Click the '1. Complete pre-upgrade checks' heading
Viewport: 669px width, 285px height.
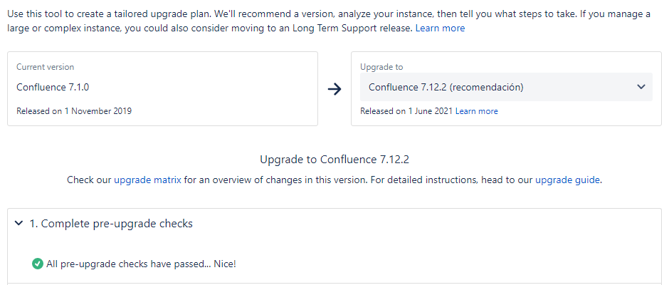111,224
